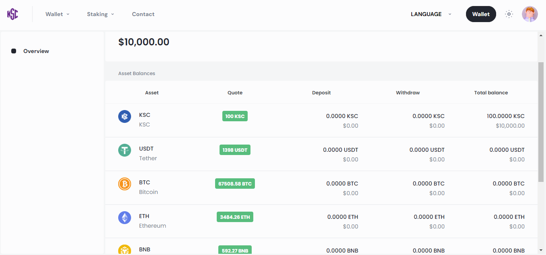Click the Withdraw column header
This screenshot has width=546, height=255.
(x=408, y=93)
